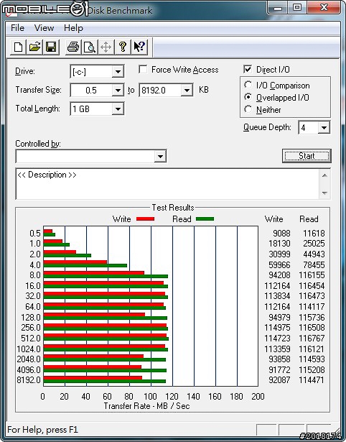Click the Open folder toolbar icon

(x=34, y=47)
